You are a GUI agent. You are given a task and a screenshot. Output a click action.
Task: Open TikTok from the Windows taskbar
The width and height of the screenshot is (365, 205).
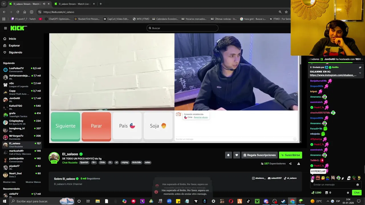coord(248,201)
